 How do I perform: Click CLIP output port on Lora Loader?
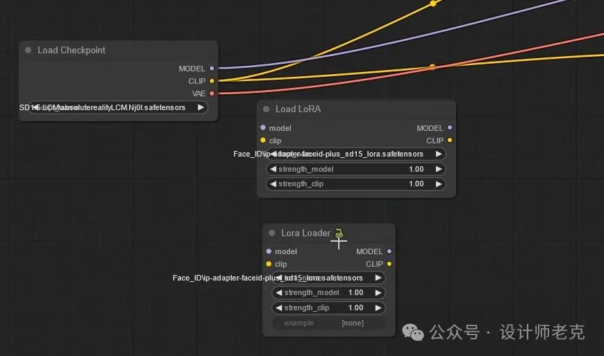(x=389, y=264)
